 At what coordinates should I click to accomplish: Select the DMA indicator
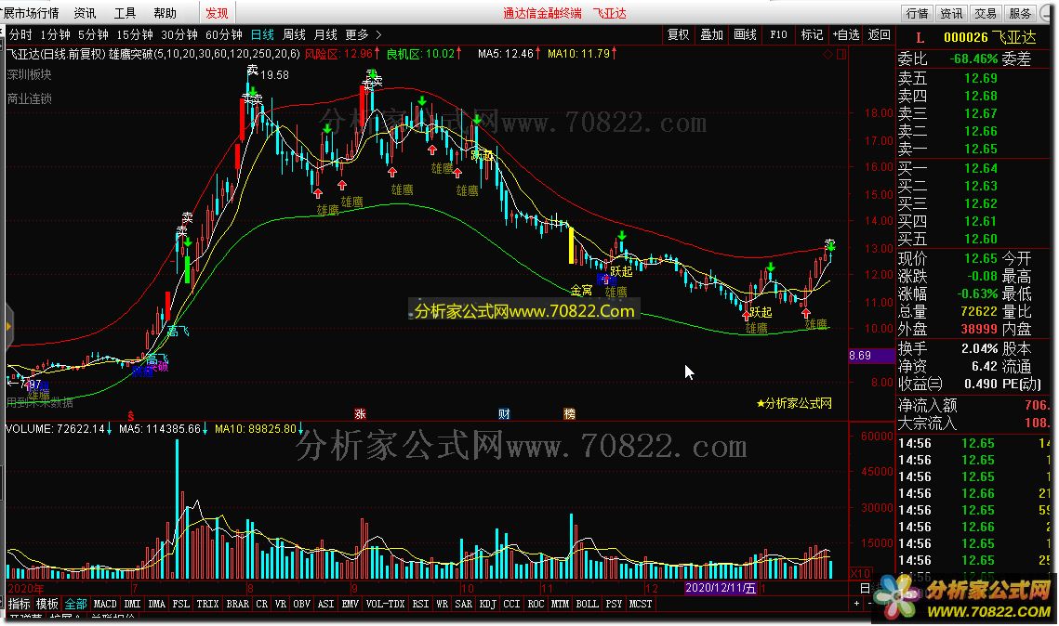click(157, 604)
